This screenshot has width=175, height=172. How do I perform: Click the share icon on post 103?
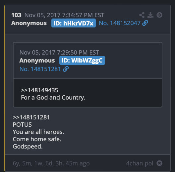click(x=142, y=15)
